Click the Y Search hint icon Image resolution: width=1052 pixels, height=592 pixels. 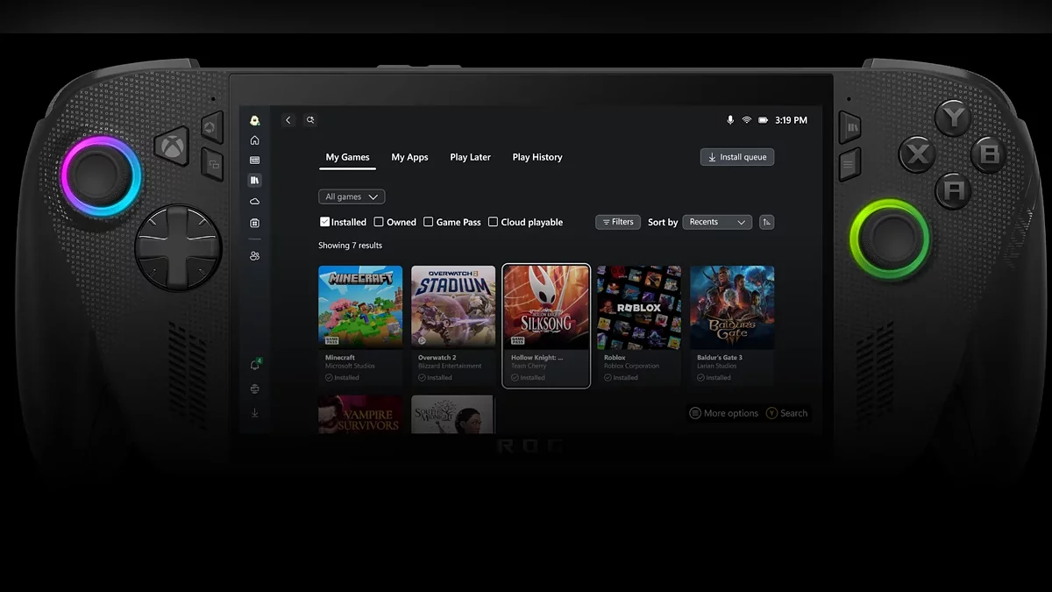coord(771,413)
